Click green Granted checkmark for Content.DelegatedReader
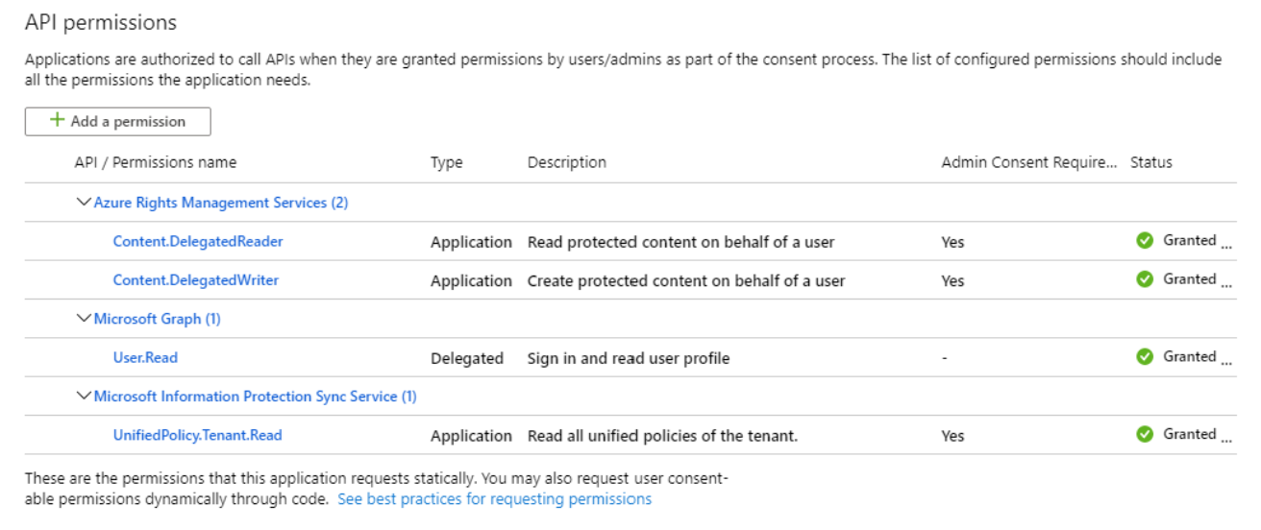Image resolution: width=1261 pixels, height=530 pixels. point(1145,241)
